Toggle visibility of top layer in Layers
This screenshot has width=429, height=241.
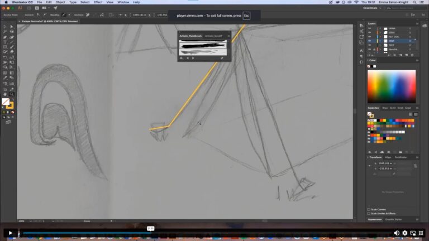pos(370,28)
